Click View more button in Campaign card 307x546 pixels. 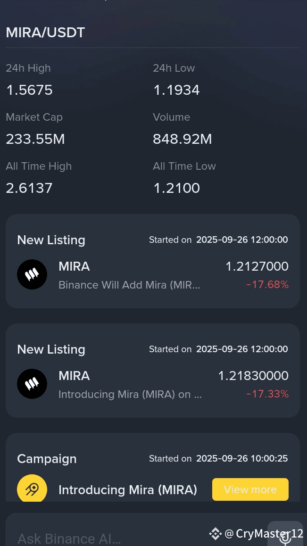[250, 489]
